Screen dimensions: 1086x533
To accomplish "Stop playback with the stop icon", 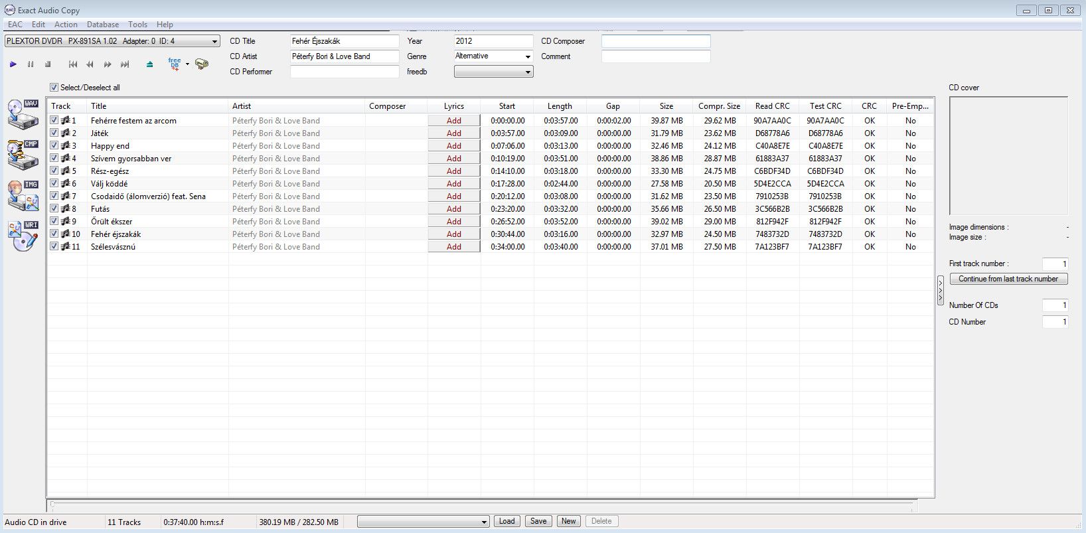I will click(48, 64).
